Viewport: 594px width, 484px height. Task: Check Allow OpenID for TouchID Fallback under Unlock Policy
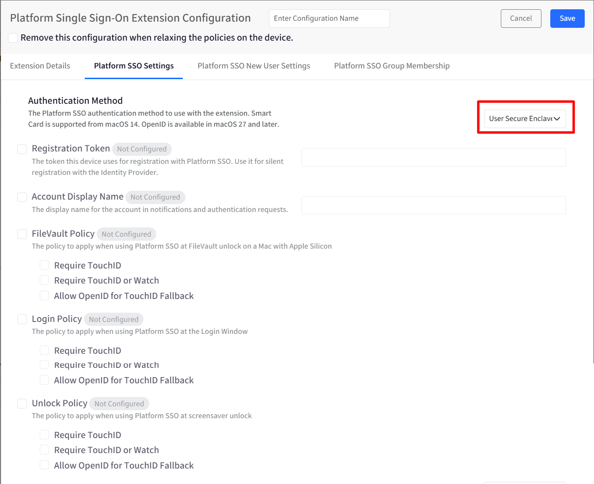point(44,465)
